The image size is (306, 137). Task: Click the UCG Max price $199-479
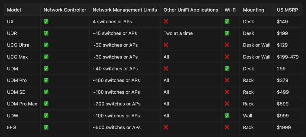(288, 57)
